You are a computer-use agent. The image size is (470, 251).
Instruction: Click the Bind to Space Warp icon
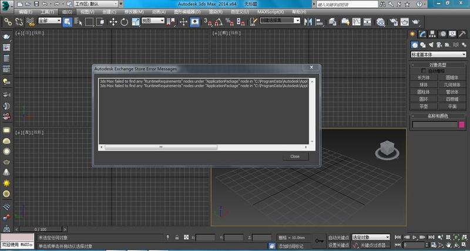tap(30, 22)
